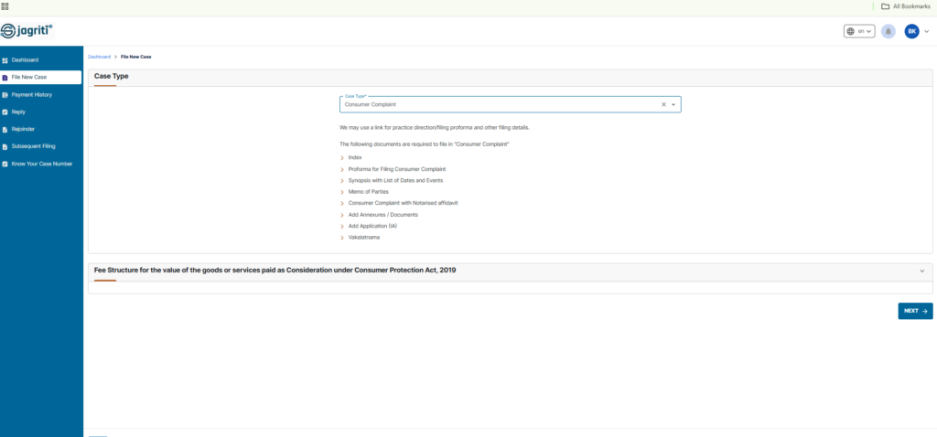Click the Know Your Case Number icon
This screenshot has height=437, width=937.
coord(5,165)
